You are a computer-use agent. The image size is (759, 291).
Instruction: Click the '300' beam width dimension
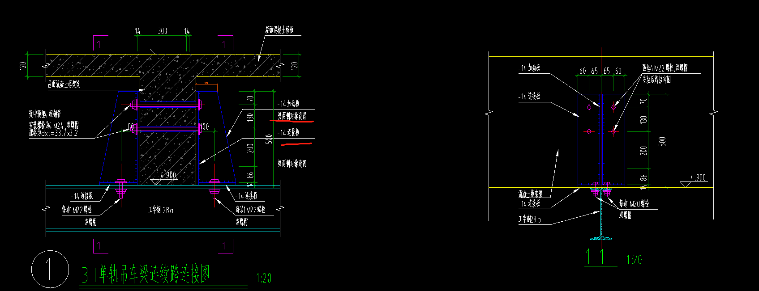pos(163,31)
